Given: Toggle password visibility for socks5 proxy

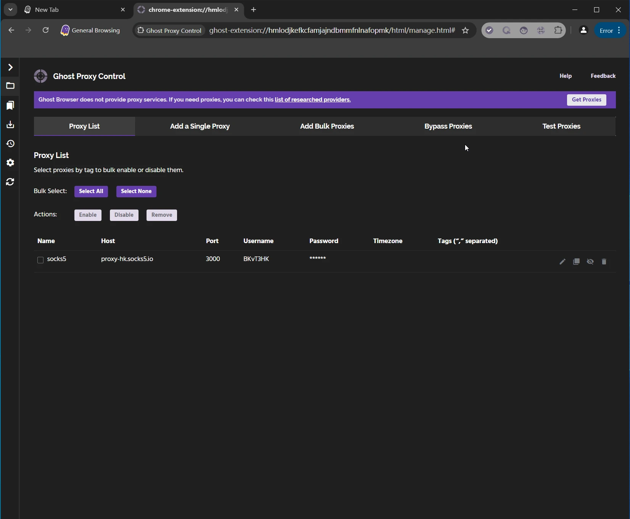Looking at the screenshot, I should point(590,262).
